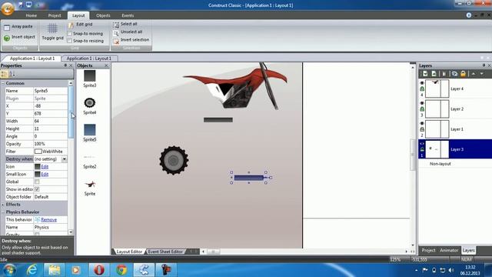Toggle the Global property checkbox

point(37,182)
